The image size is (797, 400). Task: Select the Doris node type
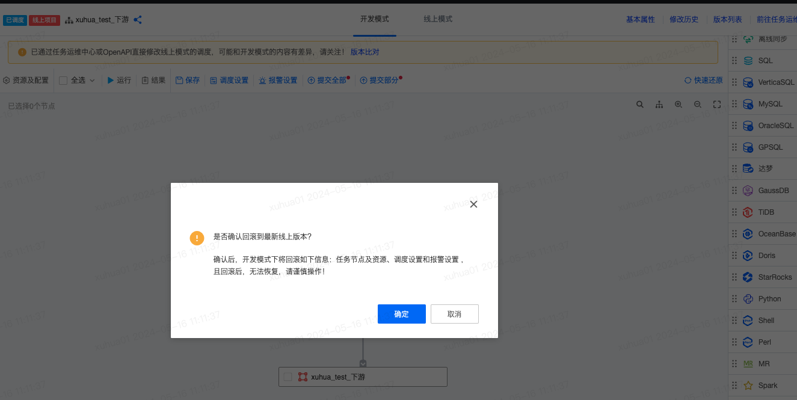tap(763, 256)
